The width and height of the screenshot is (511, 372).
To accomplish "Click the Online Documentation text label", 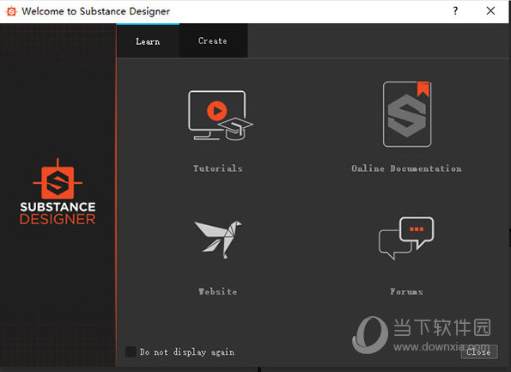I will 406,168.
